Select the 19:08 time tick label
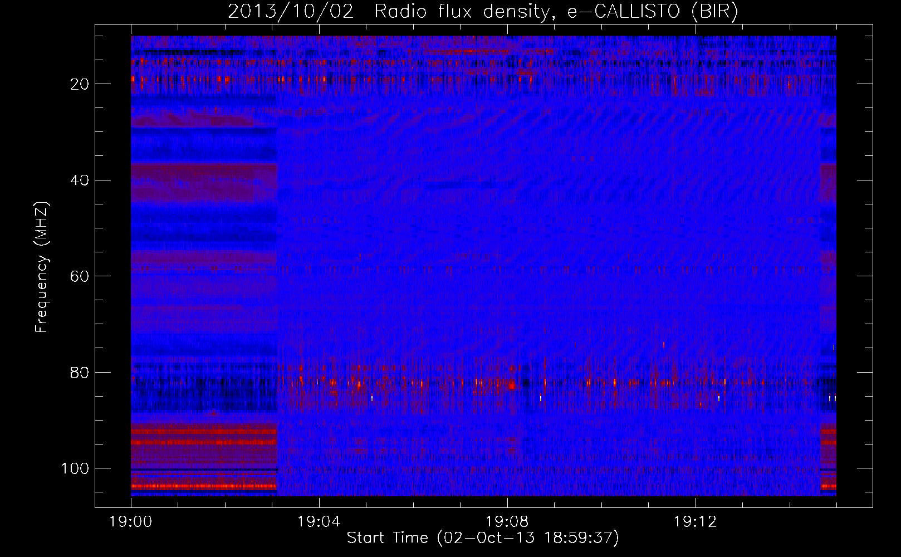Viewport: 901px width, 557px height. tap(507, 522)
